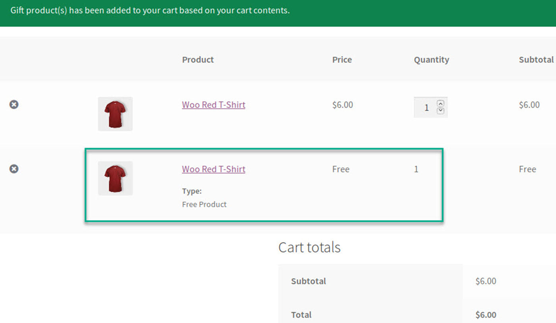Open the Woo Red T-Shirt product link in the first row
Image resolution: width=556 pixels, height=323 pixels.
pos(213,104)
